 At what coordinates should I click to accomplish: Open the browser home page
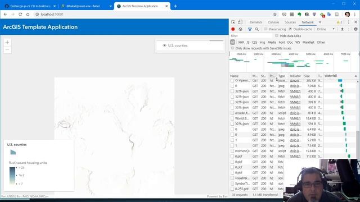[x=28, y=14]
